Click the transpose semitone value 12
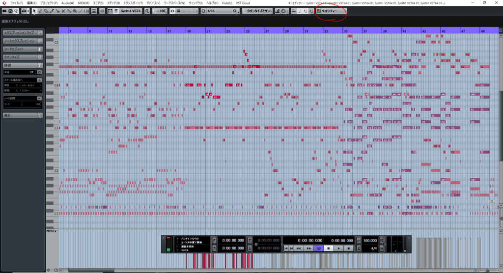 [x=32, y=72]
